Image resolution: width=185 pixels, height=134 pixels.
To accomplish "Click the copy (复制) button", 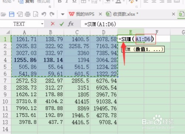I will pos(26,1).
